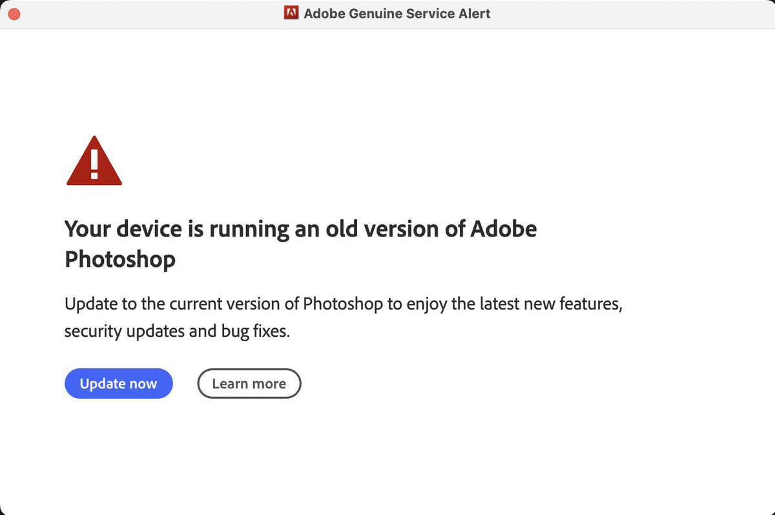775x515 pixels.
Task: Click the red warning triangle icon
Action: (94, 161)
